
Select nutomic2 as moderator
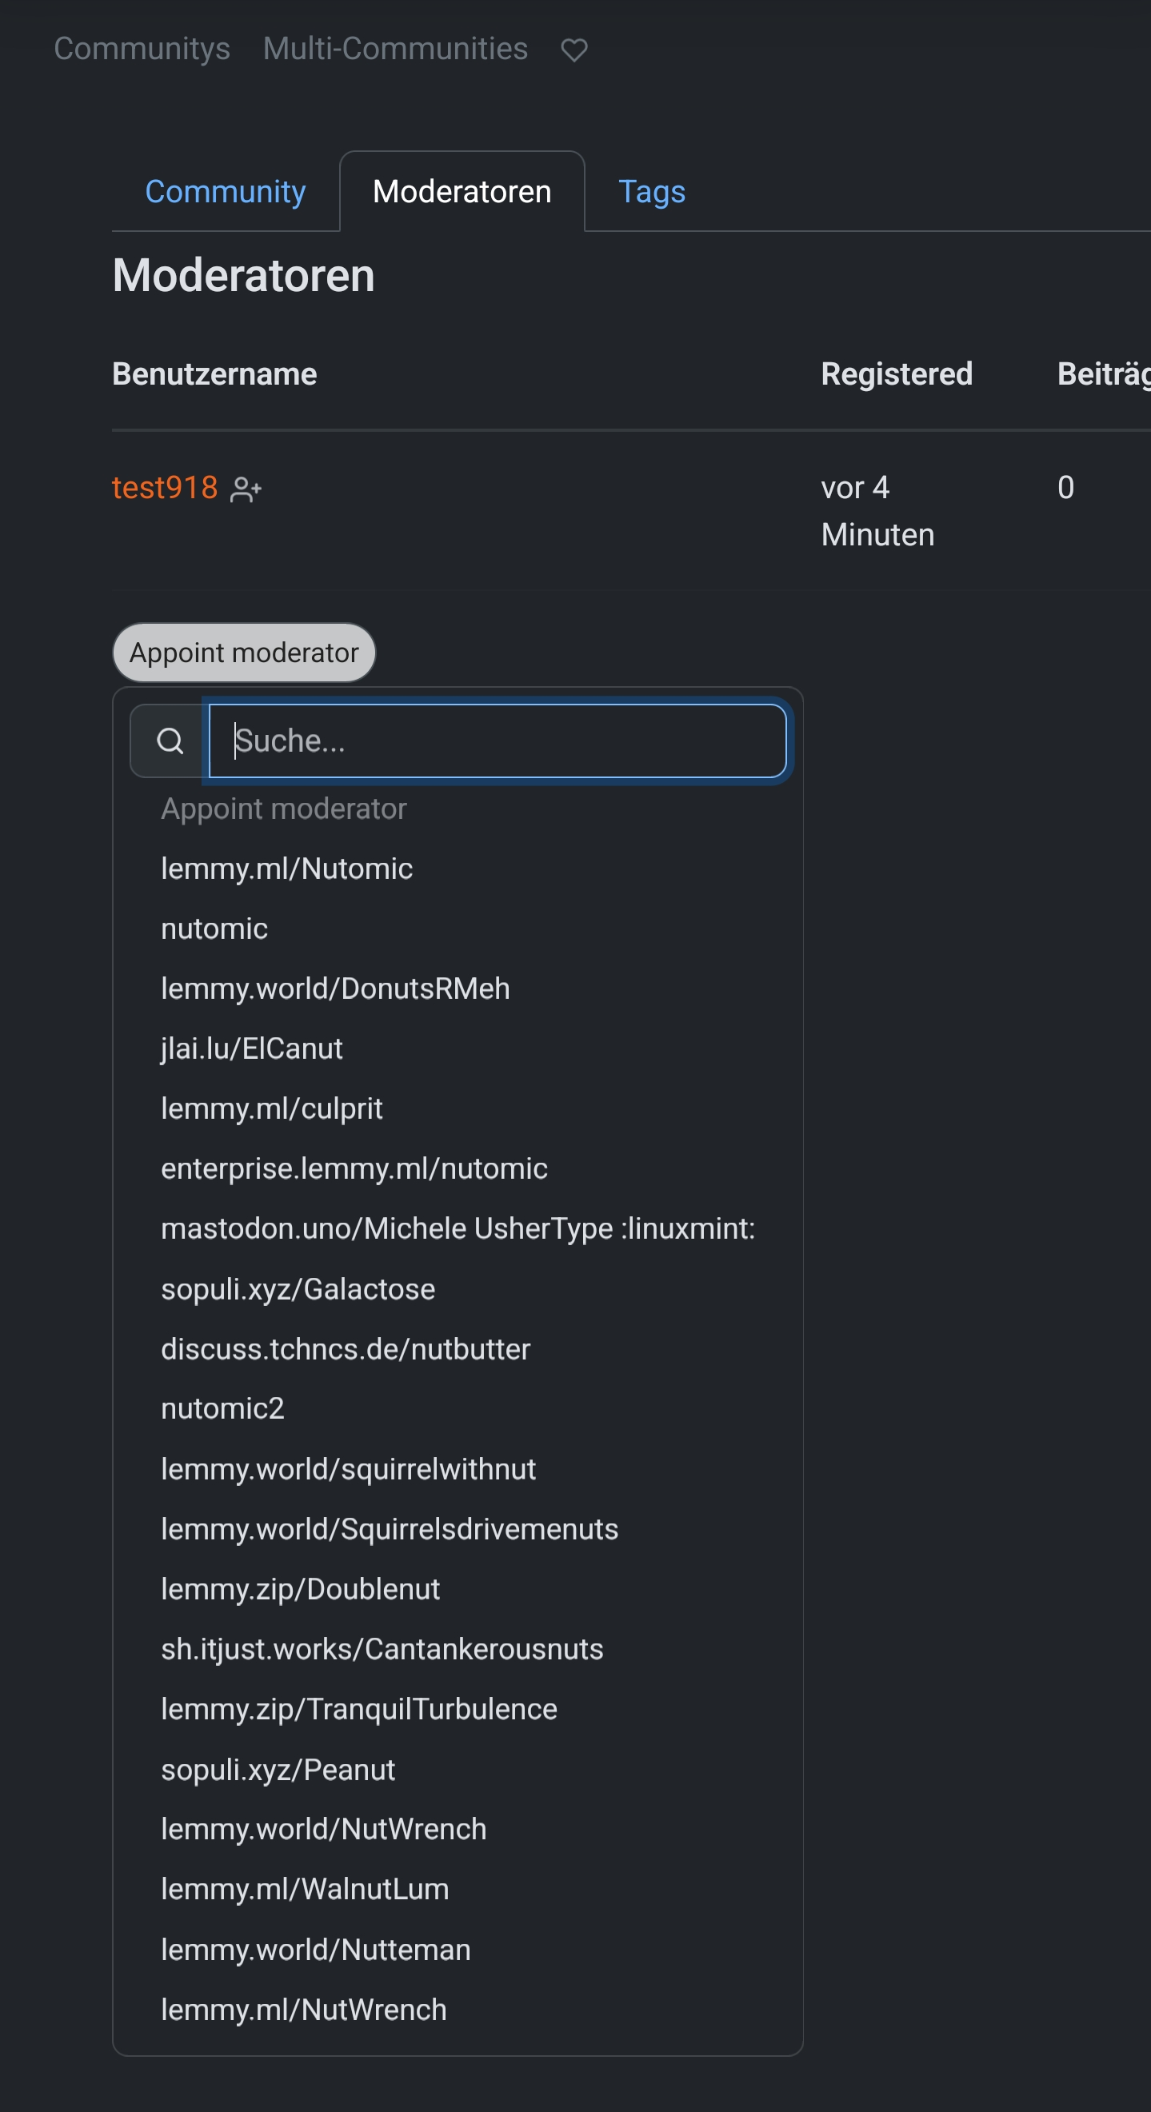[223, 1408]
